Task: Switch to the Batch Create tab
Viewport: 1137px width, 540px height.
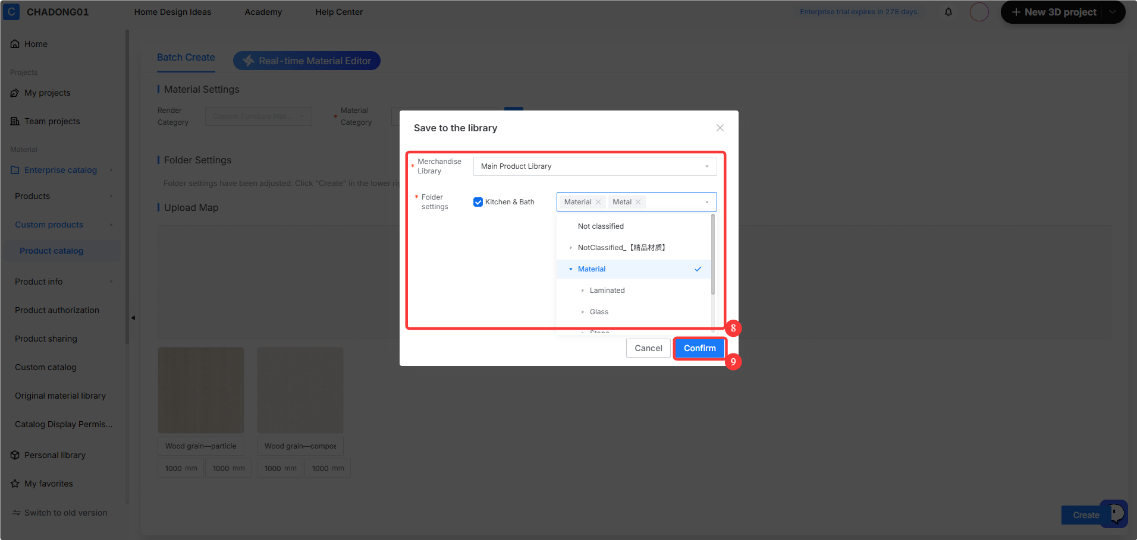Action: pyautogui.click(x=186, y=58)
